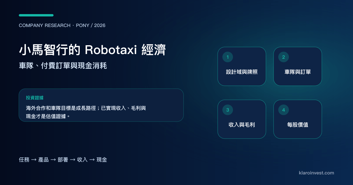Click 任務 in the bottom flow
Viewport: 353px width, 185px height.
coord(24,160)
